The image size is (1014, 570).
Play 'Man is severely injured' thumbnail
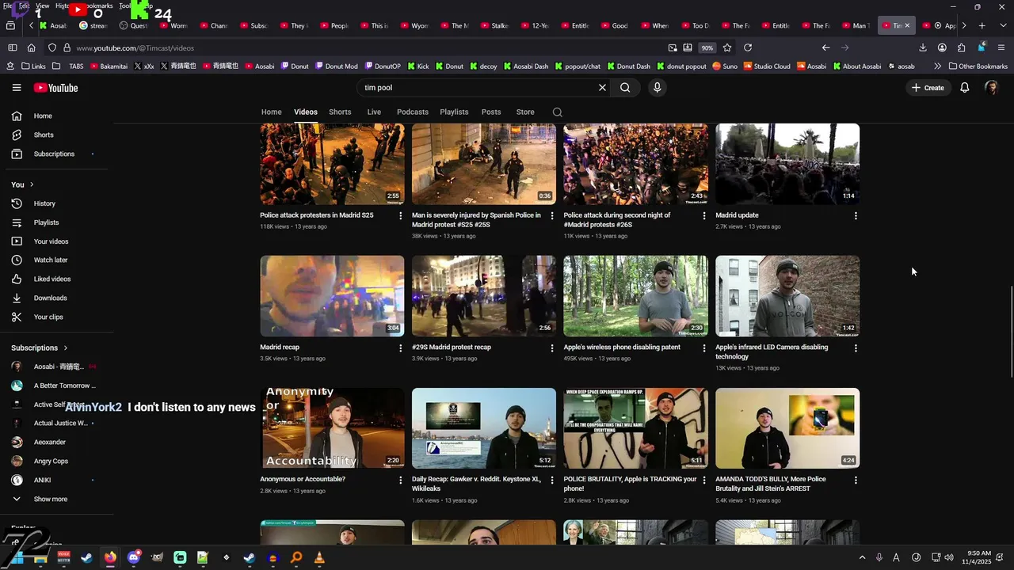(484, 164)
